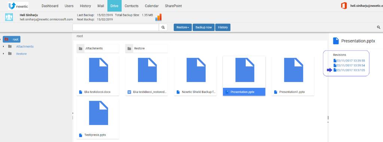This screenshot has width=383, height=142.
Task: Select the Eka testidocci.docx file thumbnail
Action: [x=98, y=70]
